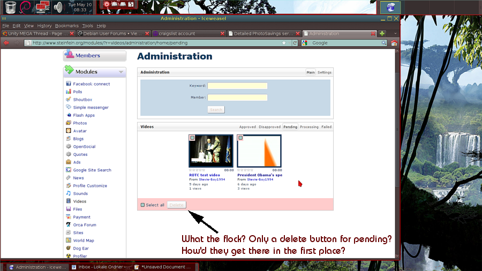Click the World Map icon
This screenshot has height=271, width=482.
pos(68,240)
